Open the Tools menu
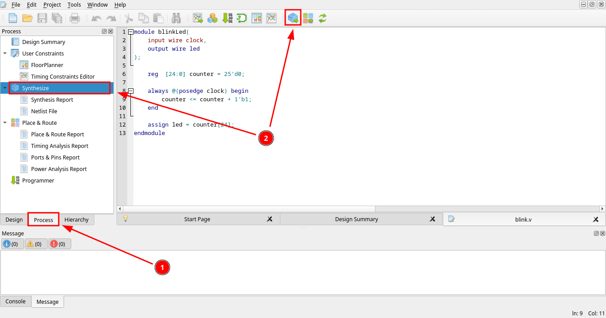Screen dimensions: 606x318 (x=74, y=4)
